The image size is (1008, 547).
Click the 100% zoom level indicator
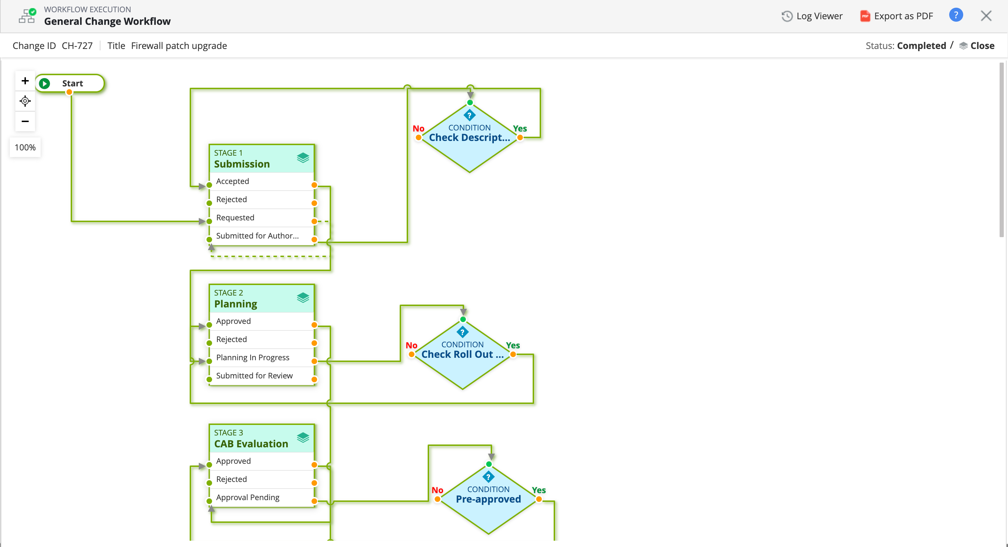[x=25, y=147]
